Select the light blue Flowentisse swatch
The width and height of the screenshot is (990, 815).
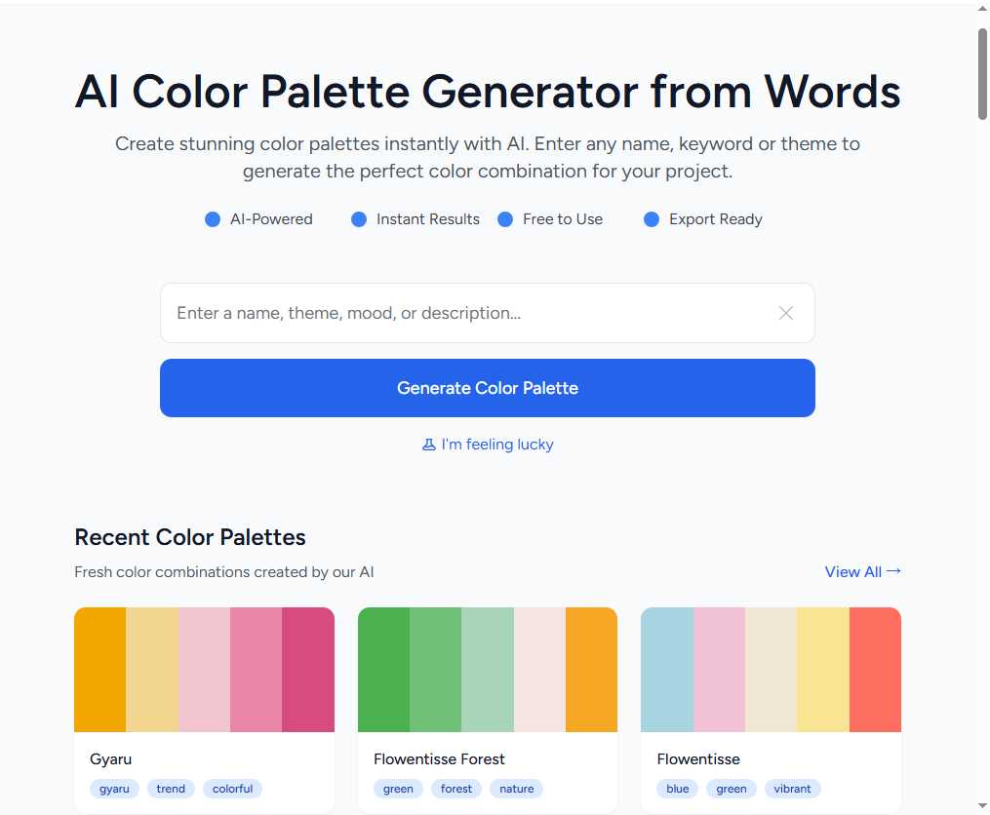[667, 670]
